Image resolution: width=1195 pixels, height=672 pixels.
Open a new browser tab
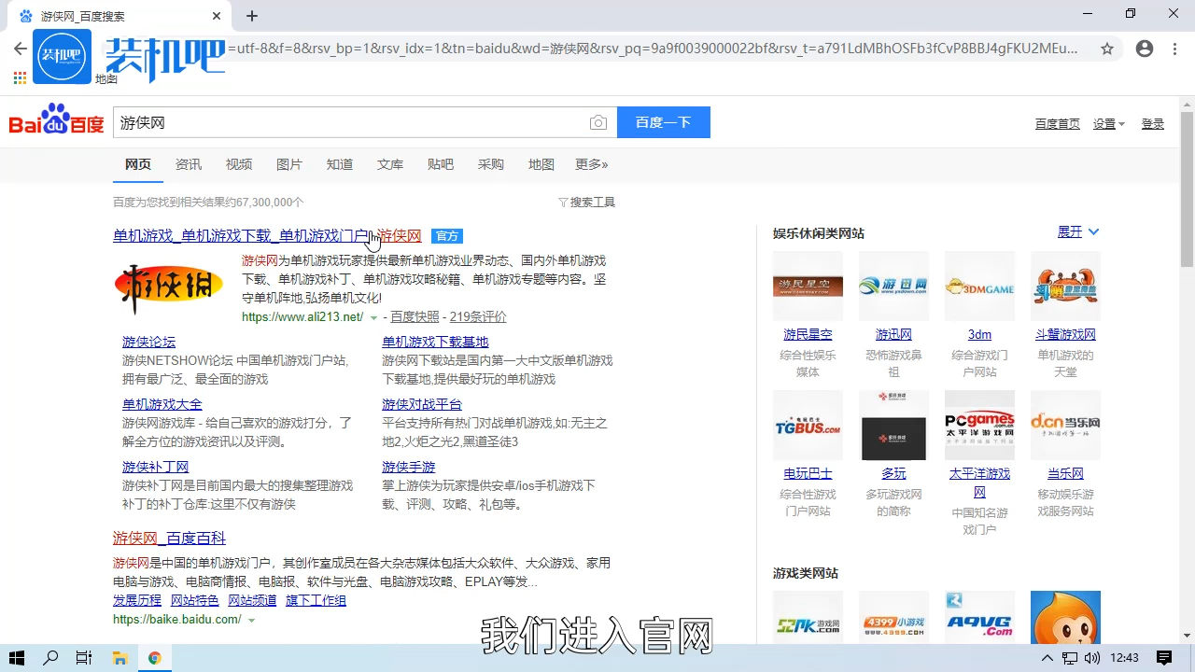252,16
